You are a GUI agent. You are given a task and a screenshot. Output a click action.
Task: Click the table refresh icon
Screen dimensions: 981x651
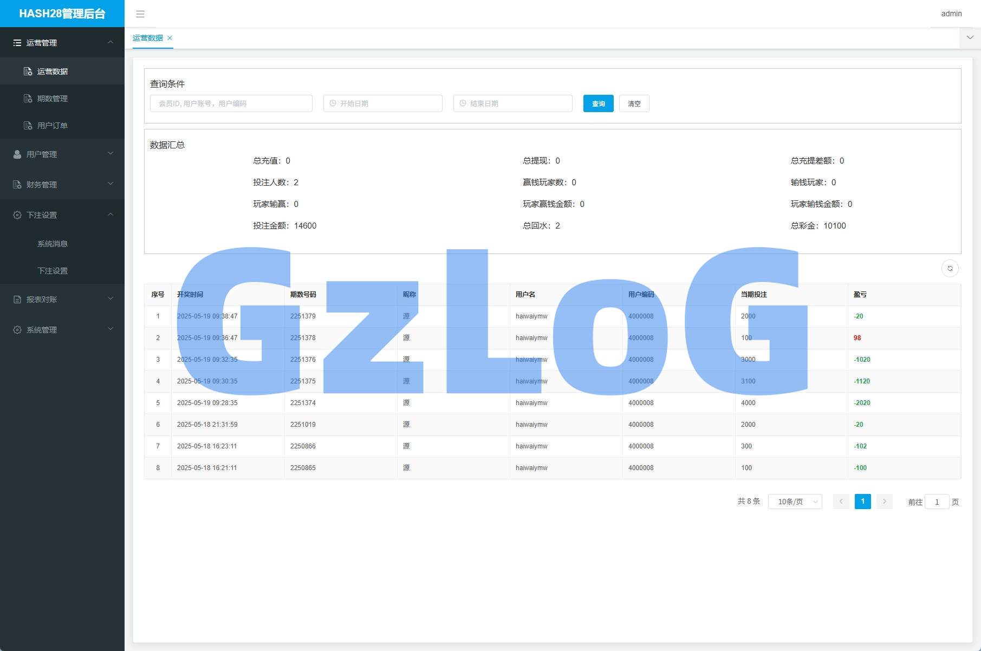pyautogui.click(x=950, y=269)
